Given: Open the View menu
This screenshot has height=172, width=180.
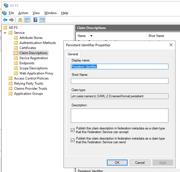Looking at the screenshot, I should (x=36, y=13).
